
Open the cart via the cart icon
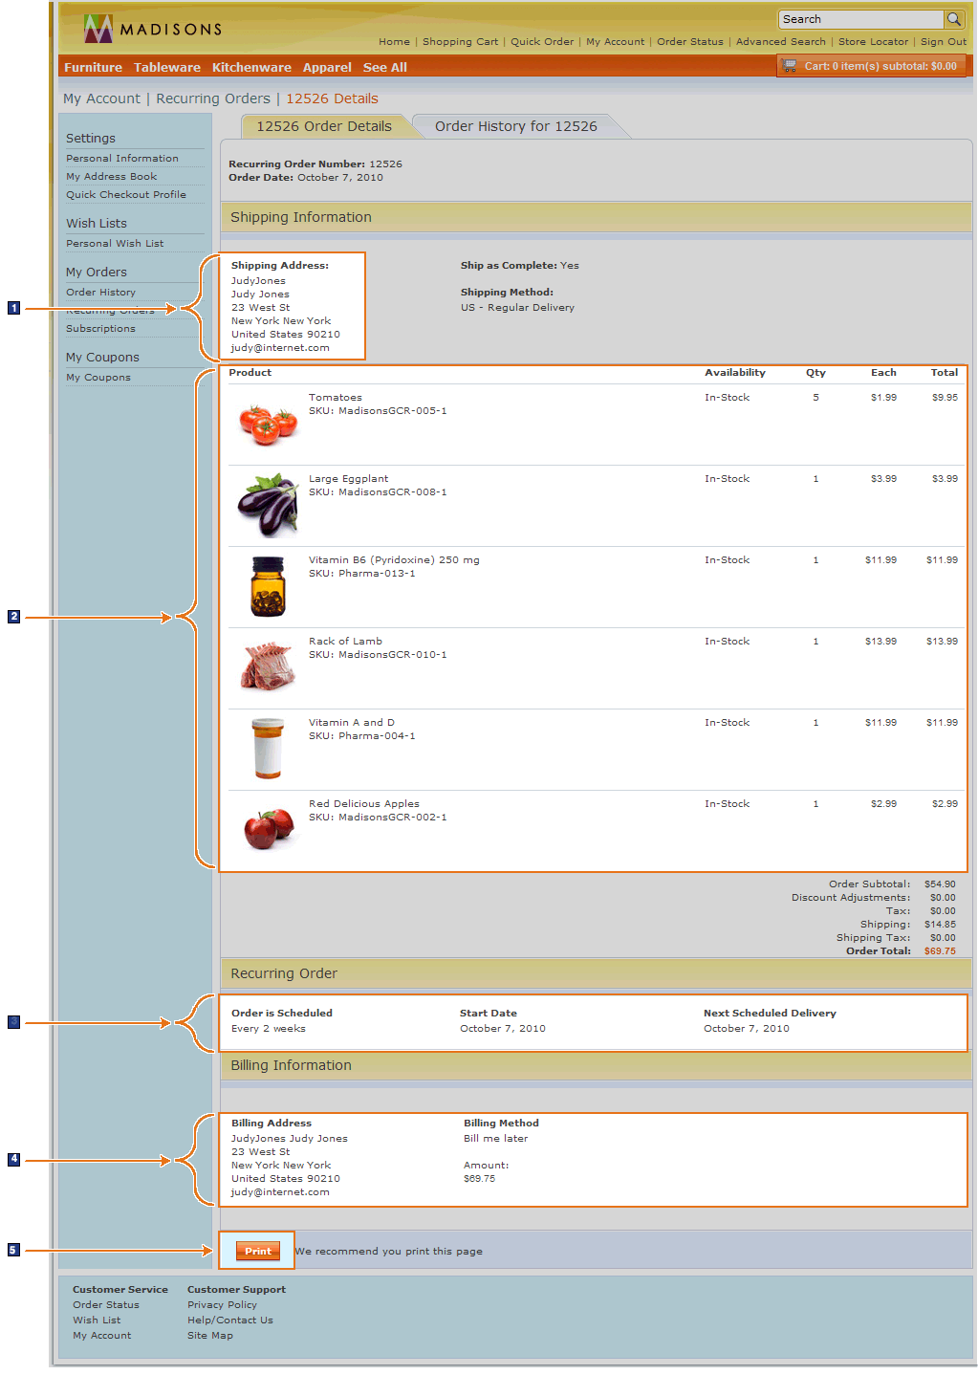click(x=790, y=66)
